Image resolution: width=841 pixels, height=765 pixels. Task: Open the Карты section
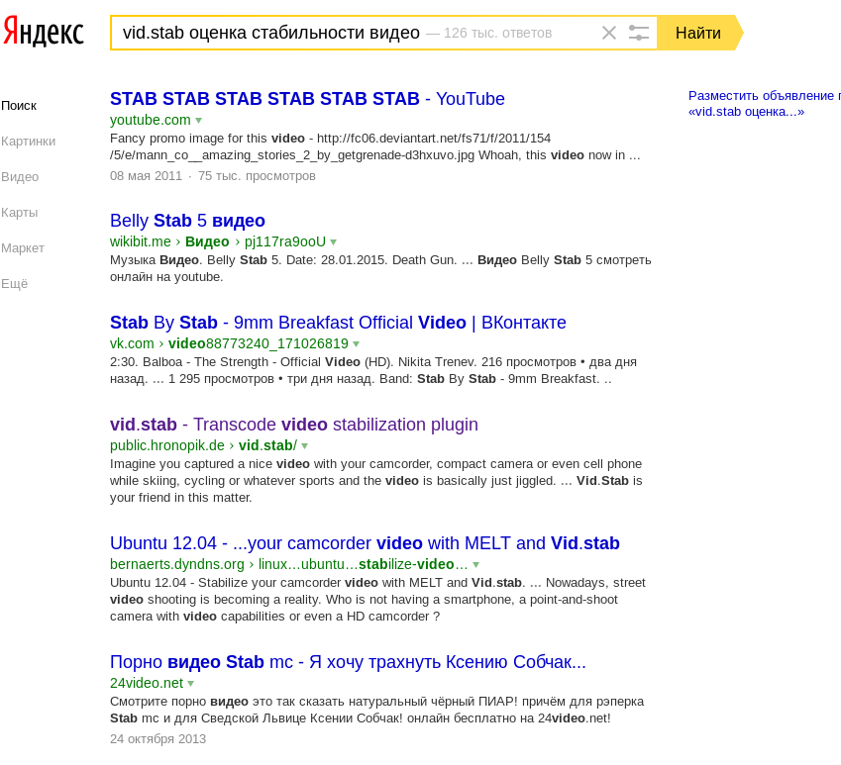pos(20,212)
